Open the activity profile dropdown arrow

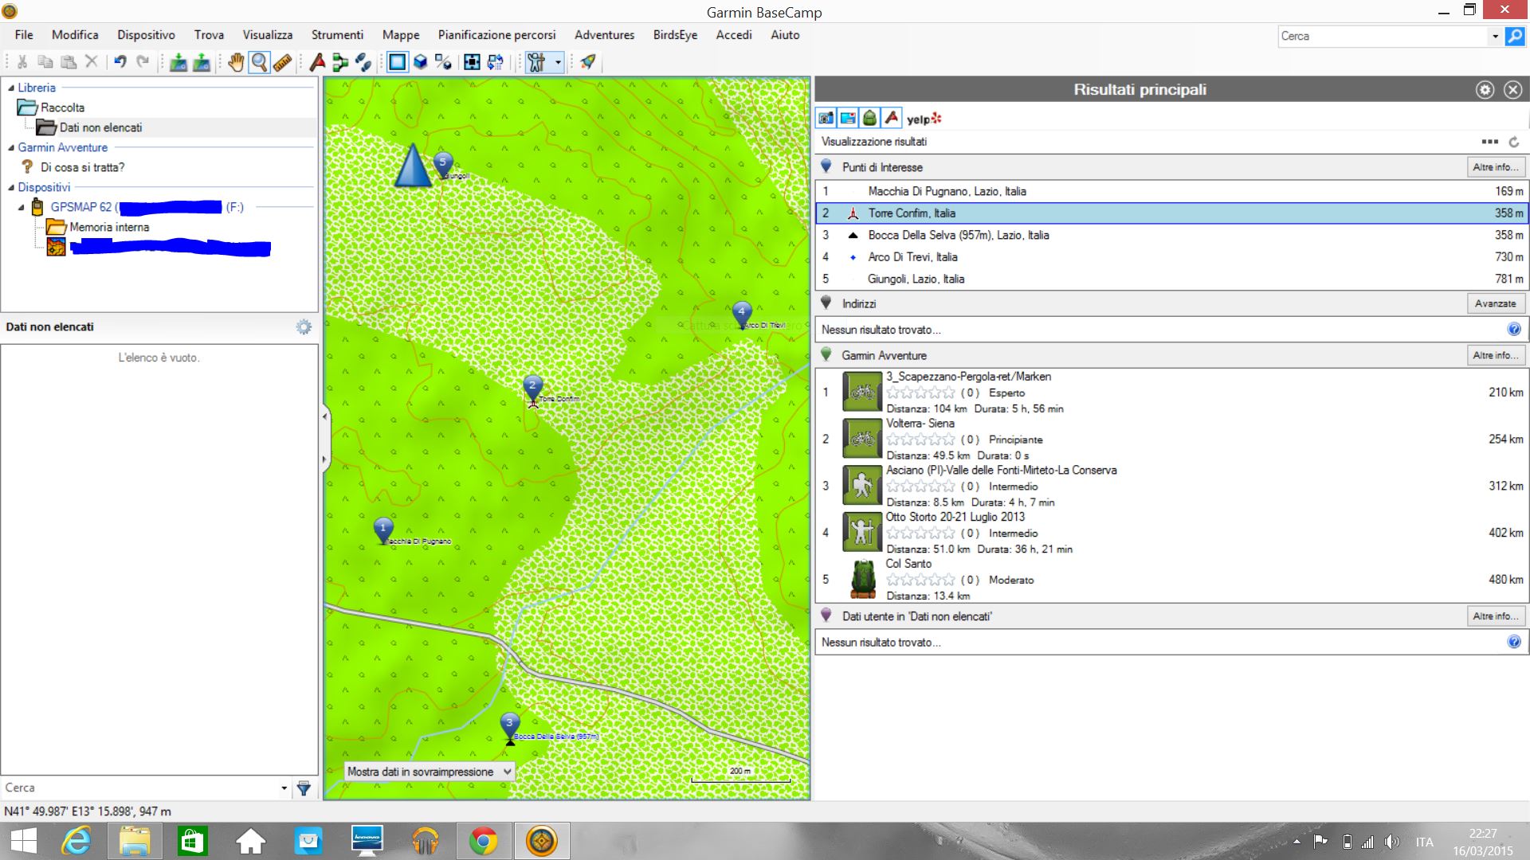(x=558, y=62)
